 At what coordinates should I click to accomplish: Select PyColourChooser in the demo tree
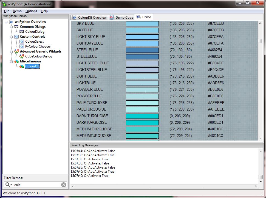pyautogui.click(x=38, y=46)
